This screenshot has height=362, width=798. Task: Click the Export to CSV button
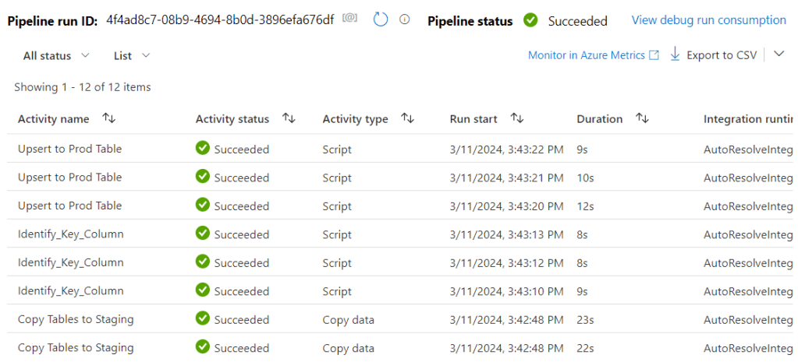click(721, 55)
